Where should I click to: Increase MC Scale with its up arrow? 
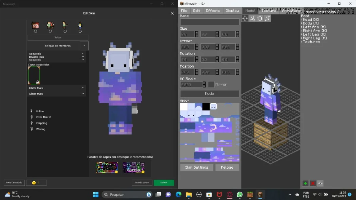[204, 83]
